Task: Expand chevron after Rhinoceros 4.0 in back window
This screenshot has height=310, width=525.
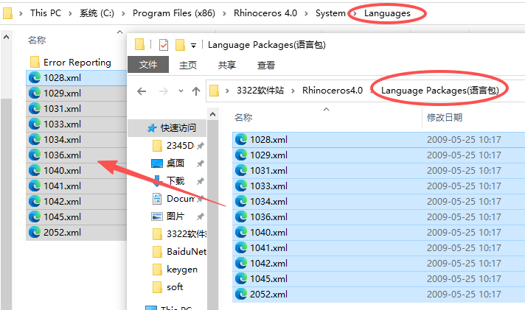Action: pyautogui.click(x=306, y=13)
